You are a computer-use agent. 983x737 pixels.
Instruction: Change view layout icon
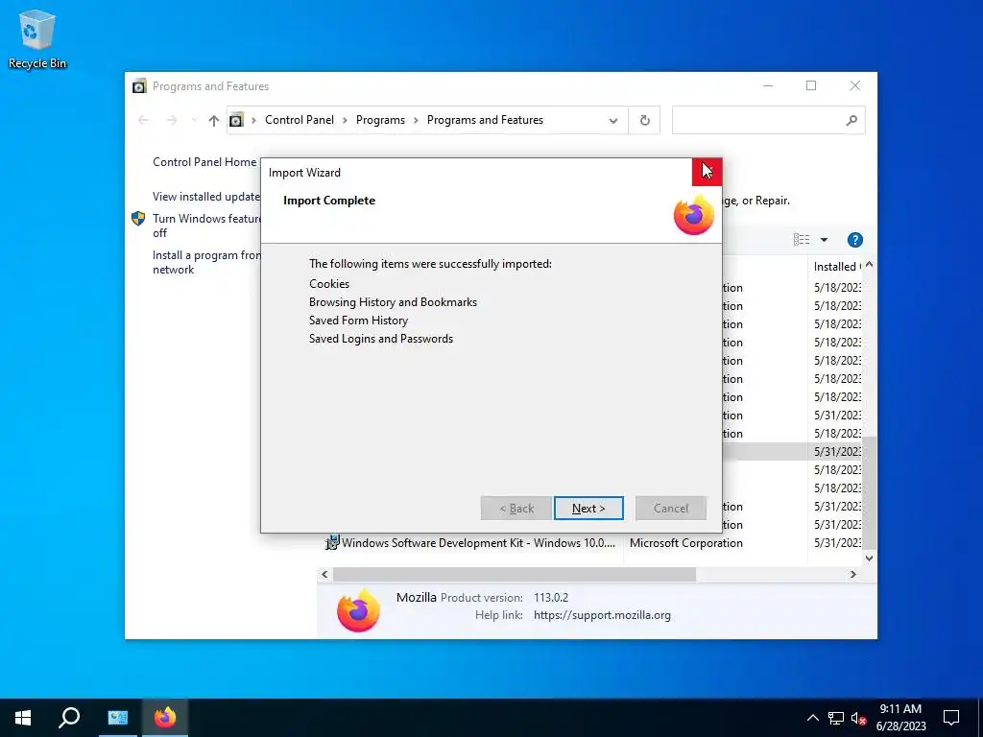point(802,239)
